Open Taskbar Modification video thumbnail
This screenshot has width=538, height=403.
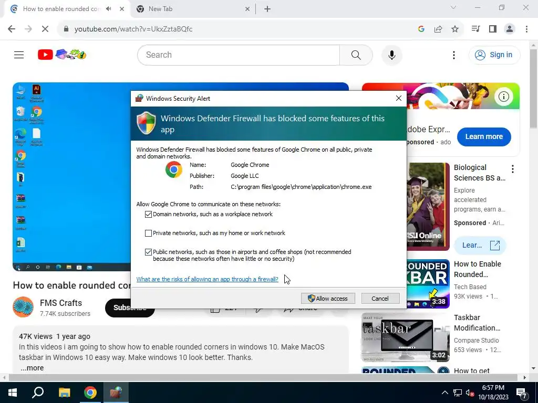[x=405, y=337]
